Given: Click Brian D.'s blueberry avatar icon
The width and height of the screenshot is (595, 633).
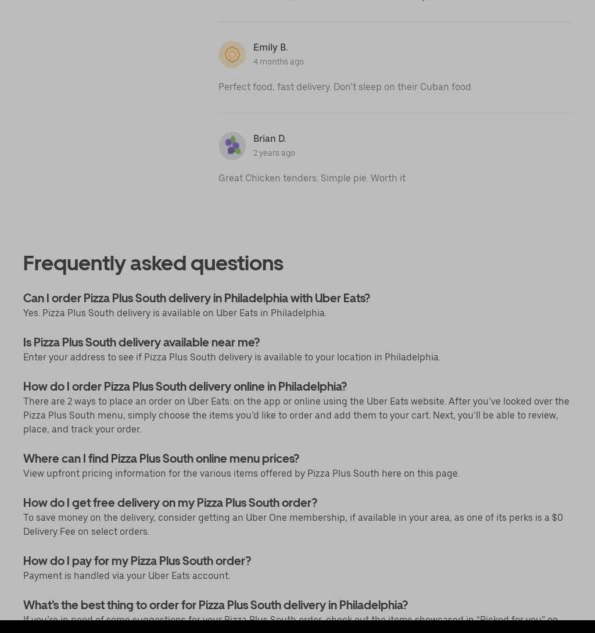Looking at the screenshot, I should 232,146.
